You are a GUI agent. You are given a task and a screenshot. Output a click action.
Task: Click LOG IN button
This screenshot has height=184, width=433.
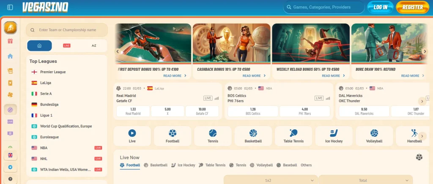pyautogui.click(x=381, y=8)
